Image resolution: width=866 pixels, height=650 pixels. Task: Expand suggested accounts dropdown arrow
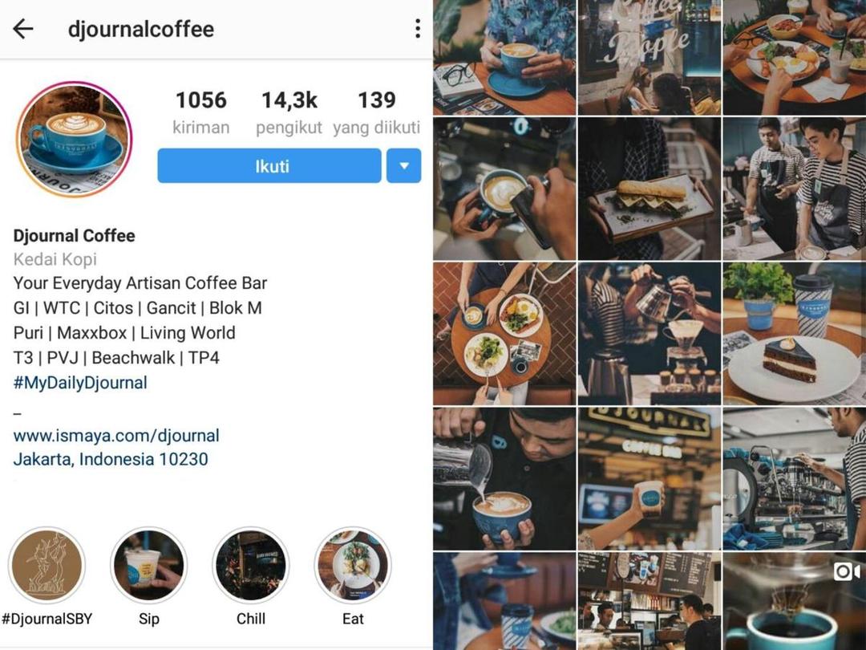[403, 166]
